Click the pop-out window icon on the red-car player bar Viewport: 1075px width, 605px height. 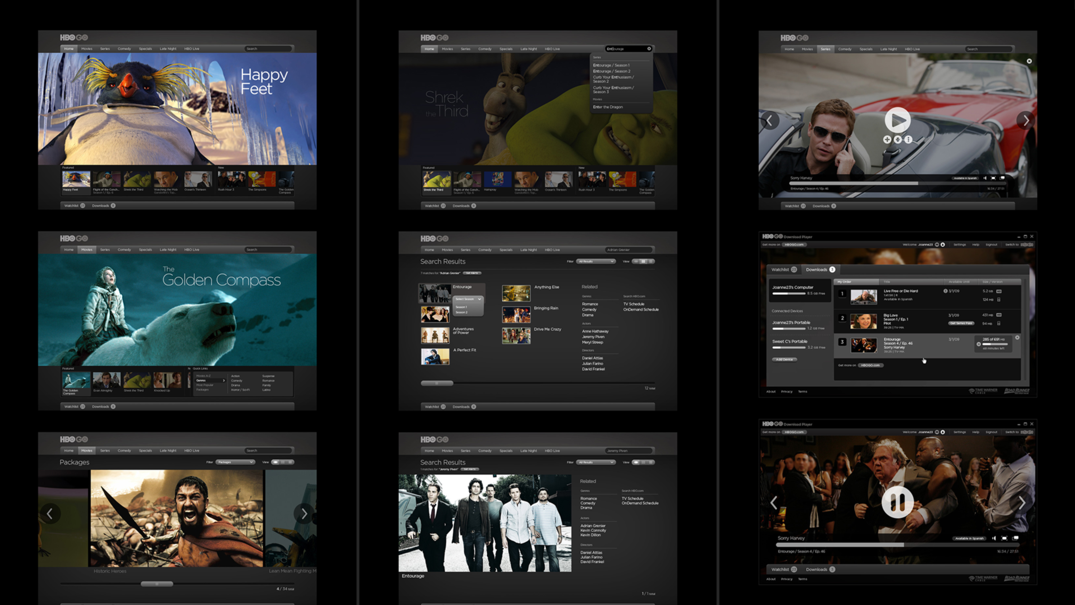[1002, 178]
